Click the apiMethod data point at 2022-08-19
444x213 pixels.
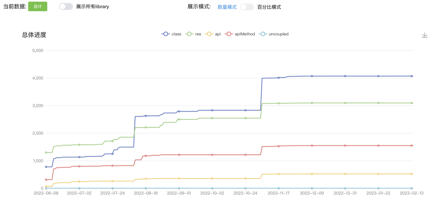146,156
